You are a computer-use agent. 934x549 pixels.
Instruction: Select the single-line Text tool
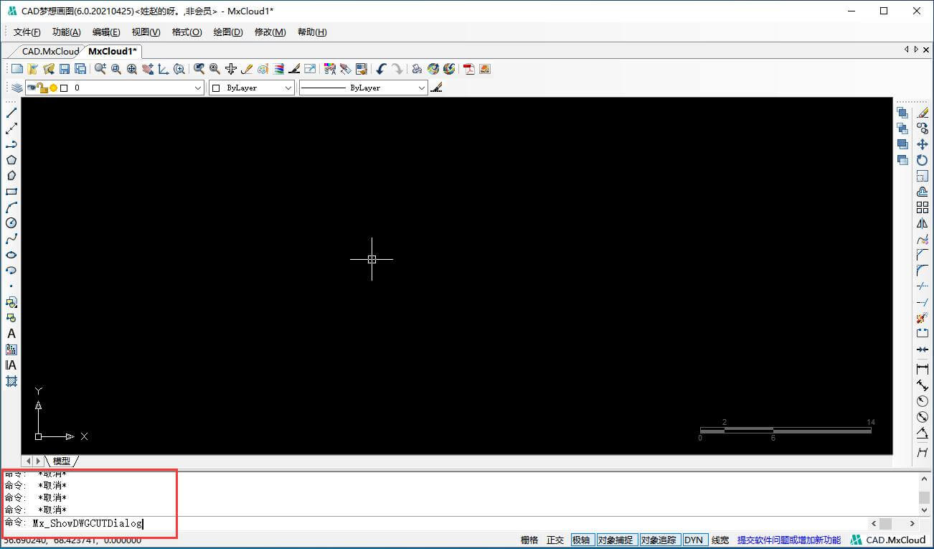coord(11,334)
